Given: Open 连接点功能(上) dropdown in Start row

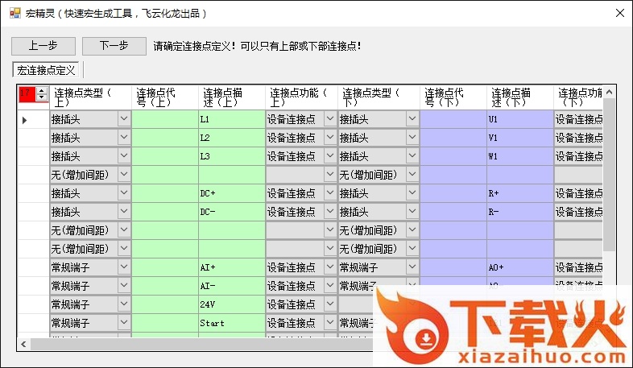Looking at the screenshot, I should (x=330, y=323).
